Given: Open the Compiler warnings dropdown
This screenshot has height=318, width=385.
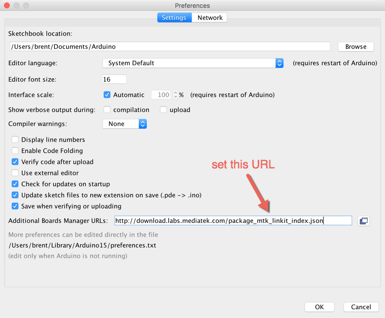Looking at the screenshot, I should coord(124,124).
